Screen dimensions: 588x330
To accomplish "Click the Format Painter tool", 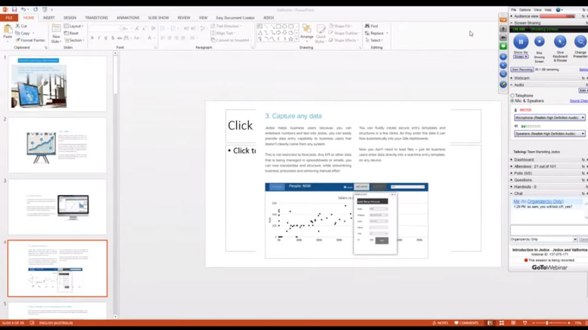I will point(31,40).
